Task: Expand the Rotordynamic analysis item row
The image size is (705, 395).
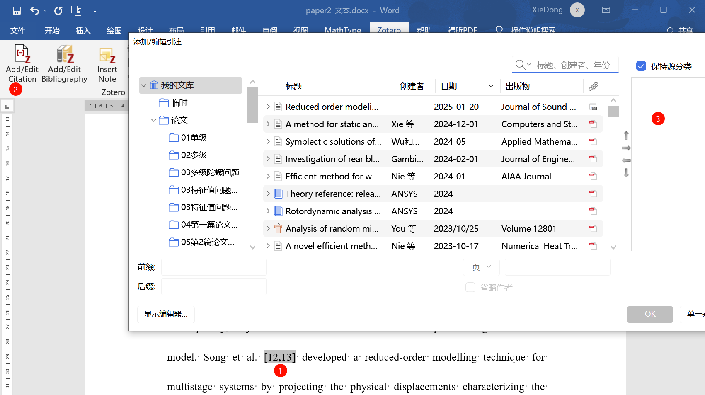Action: coord(268,211)
